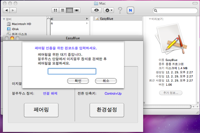Click 디스크에 1.4 MB size value
Image resolution: width=200 pixels, height=133 pixels.
point(177,68)
